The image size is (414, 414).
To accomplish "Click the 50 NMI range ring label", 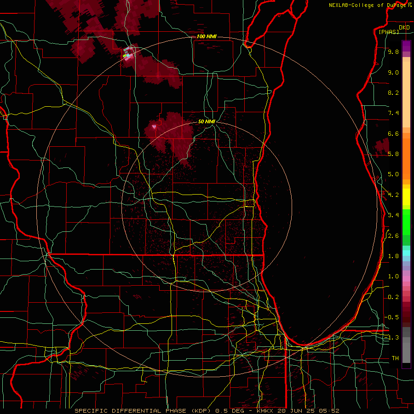I will click(x=207, y=121).
